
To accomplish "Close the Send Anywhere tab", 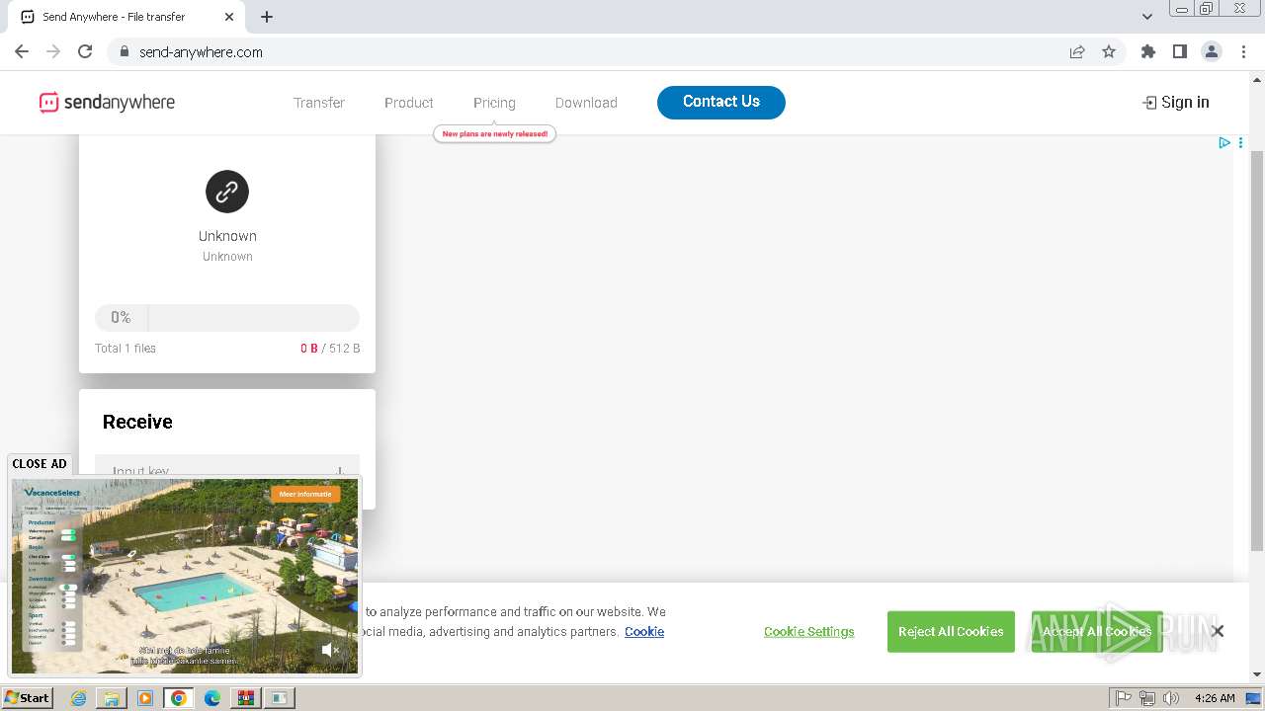I will point(229,17).
